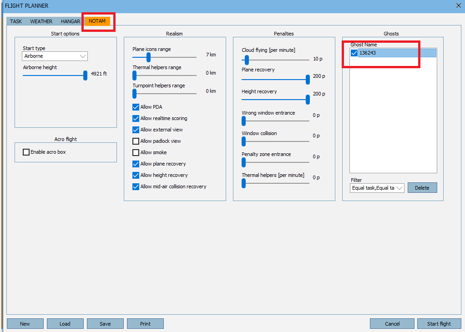Click the Plane icons range slider
465x332 pixels.
click(x=148, y=57)
